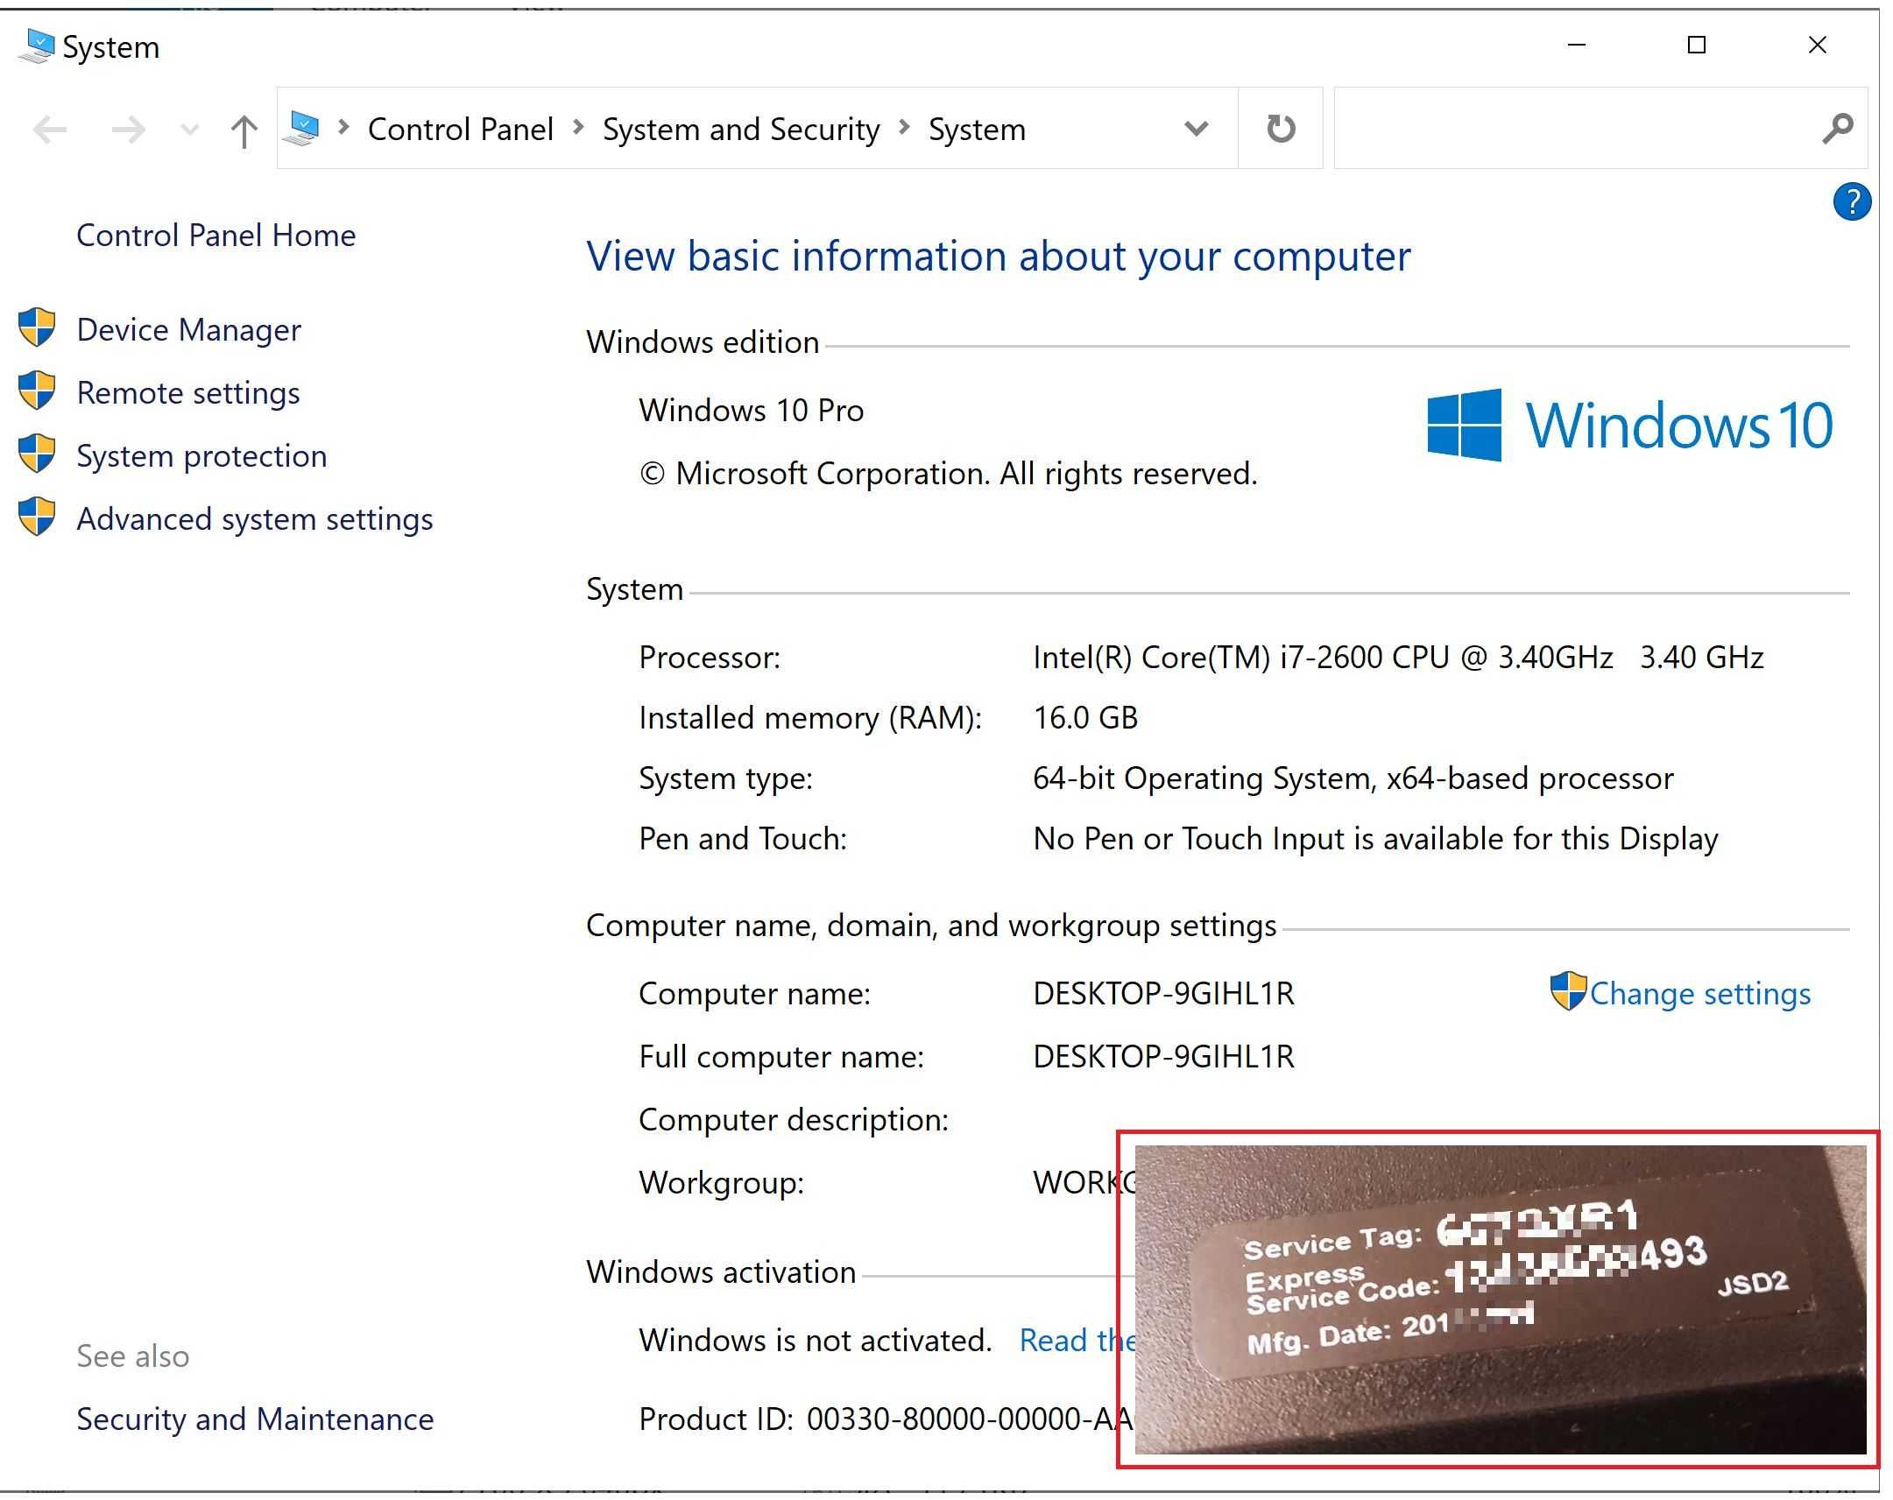Click the shield icon beside Device Manager

click(37, 327)
